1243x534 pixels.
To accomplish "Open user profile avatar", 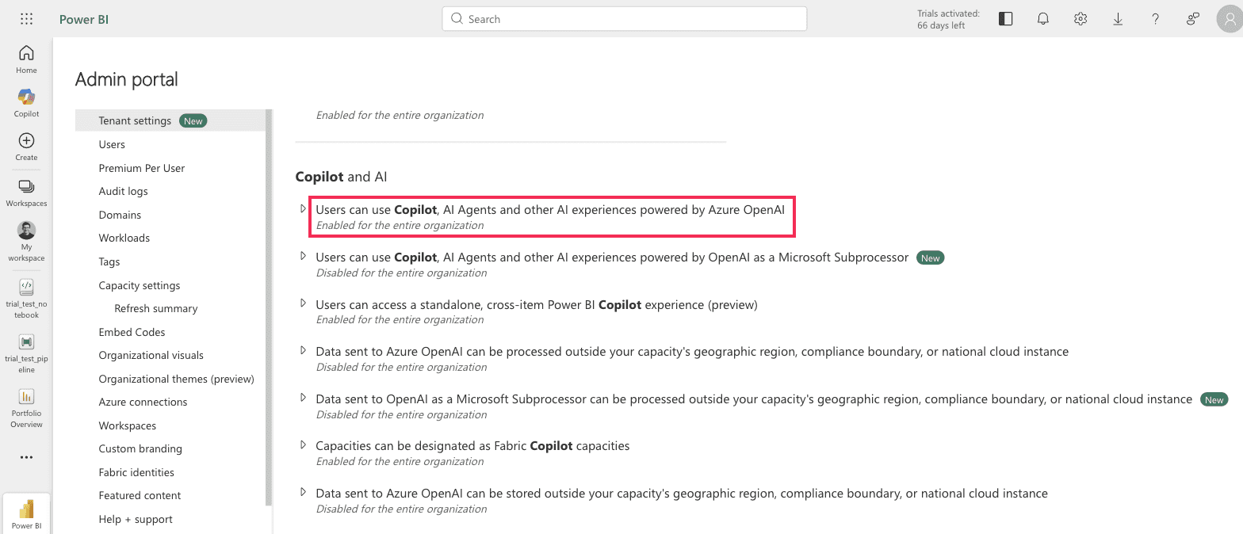I will point(1229,19).
